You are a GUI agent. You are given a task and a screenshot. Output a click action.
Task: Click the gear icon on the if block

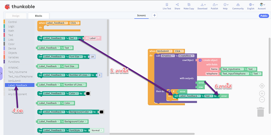coord(170,91)
